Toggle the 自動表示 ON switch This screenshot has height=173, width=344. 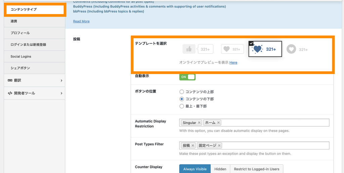[187, 77]
